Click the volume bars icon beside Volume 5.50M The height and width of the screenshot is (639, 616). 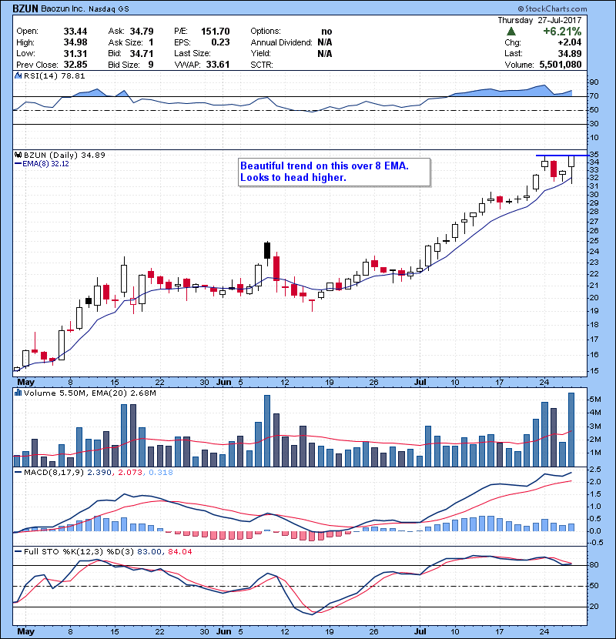click(18, 393)
